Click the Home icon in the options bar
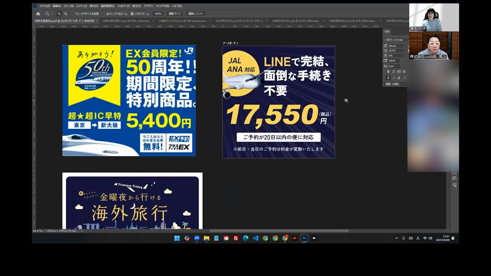 coord(38,14)
